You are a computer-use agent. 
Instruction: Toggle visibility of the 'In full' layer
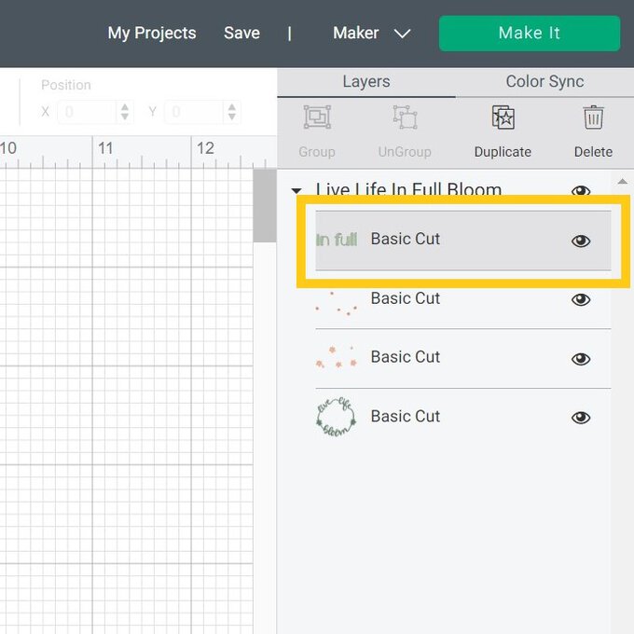581,241
